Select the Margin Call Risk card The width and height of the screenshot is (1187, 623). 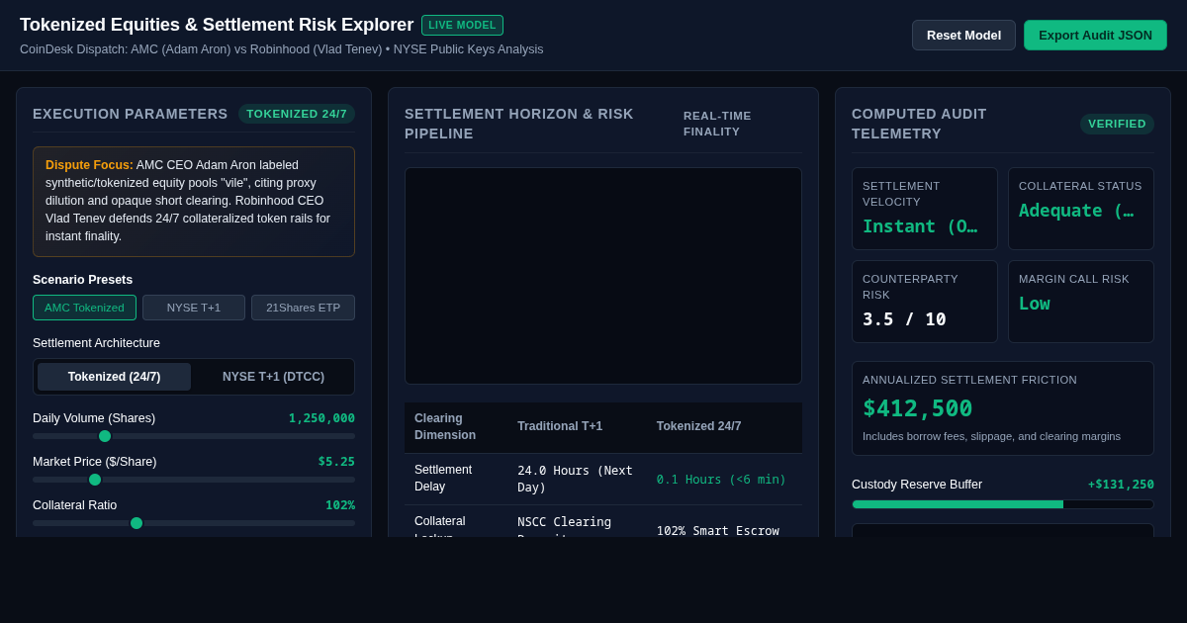[x=1081, y=302]
